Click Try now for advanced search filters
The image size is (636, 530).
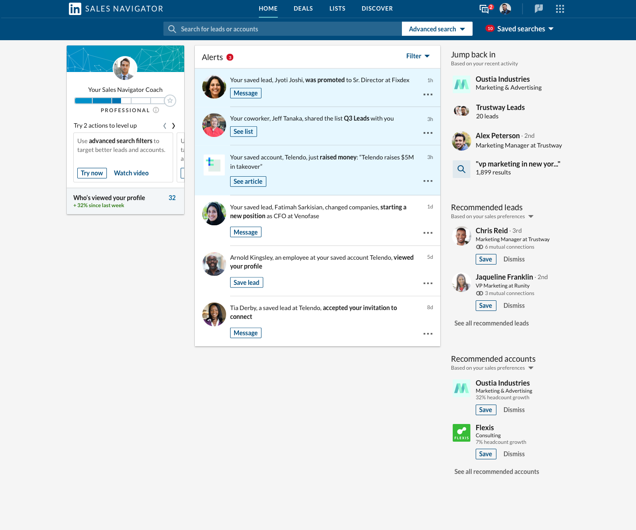[x=92, y=173]
